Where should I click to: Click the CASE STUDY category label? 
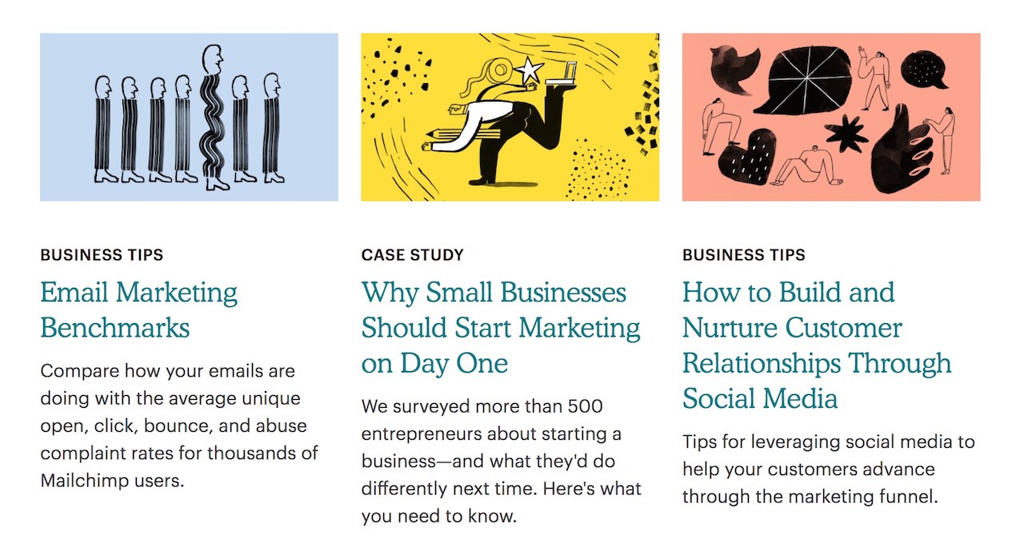click(x=413, y=255)
